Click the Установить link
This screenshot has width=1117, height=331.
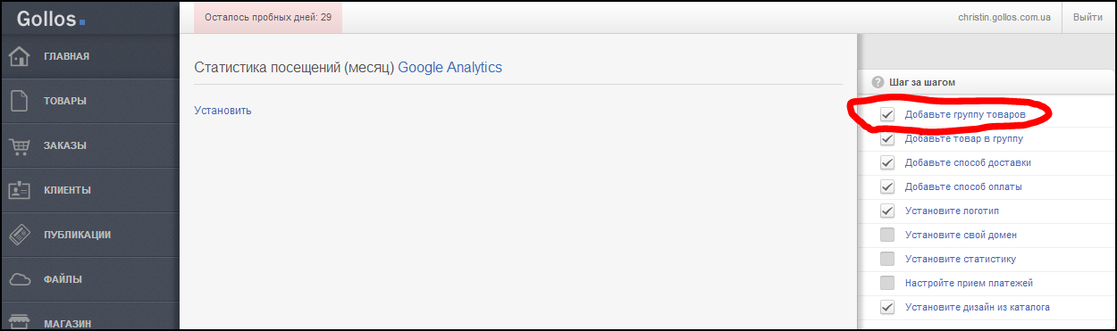click(223, 111)
